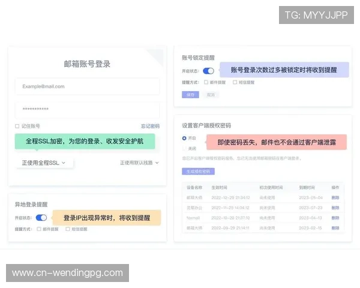The width and height of the screenshot is (360, 288).
Task: Toggle the 异地登录提醒 status switch
Action: (41, 217)
